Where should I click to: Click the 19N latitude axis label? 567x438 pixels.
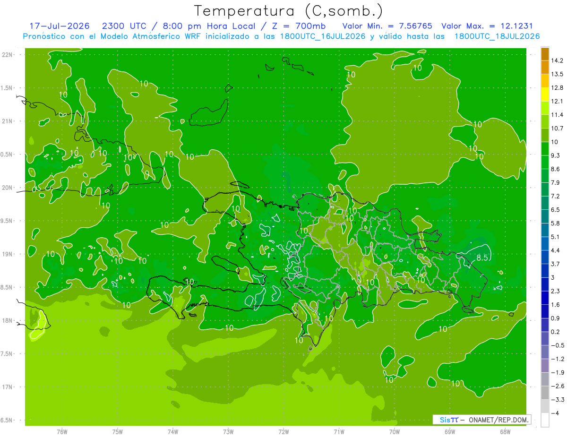tap(7, 254)
